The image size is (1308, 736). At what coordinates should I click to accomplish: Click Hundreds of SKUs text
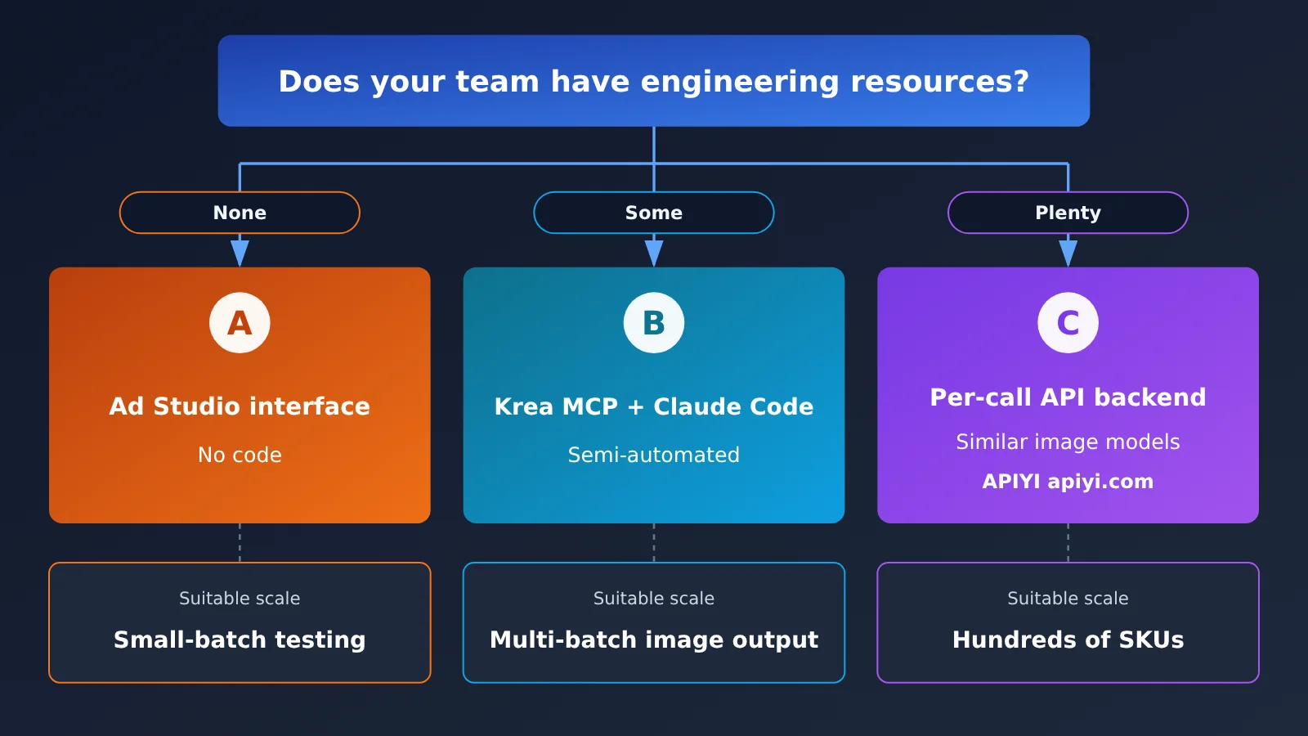point(1068,640)
